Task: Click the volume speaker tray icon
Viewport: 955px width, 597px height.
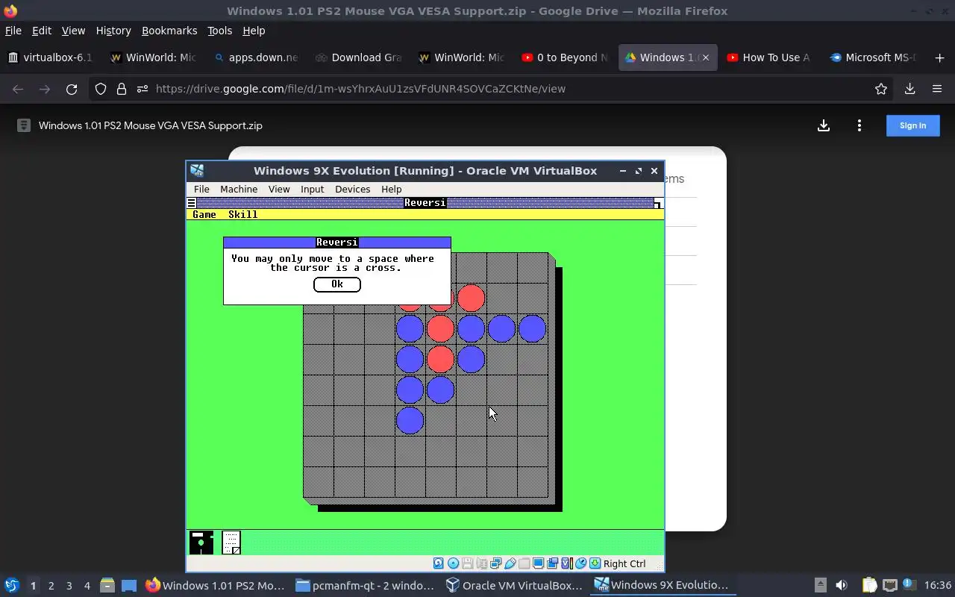Action: coord(842,585)
